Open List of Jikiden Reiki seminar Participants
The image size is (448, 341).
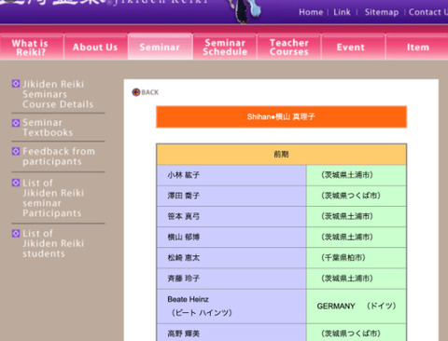53,198
